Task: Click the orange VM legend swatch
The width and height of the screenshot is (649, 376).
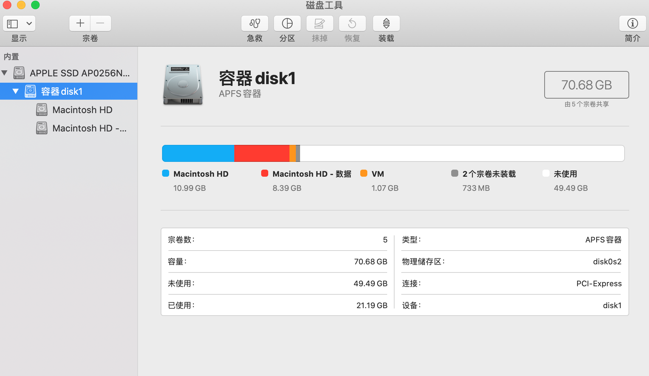Action: 363,174
